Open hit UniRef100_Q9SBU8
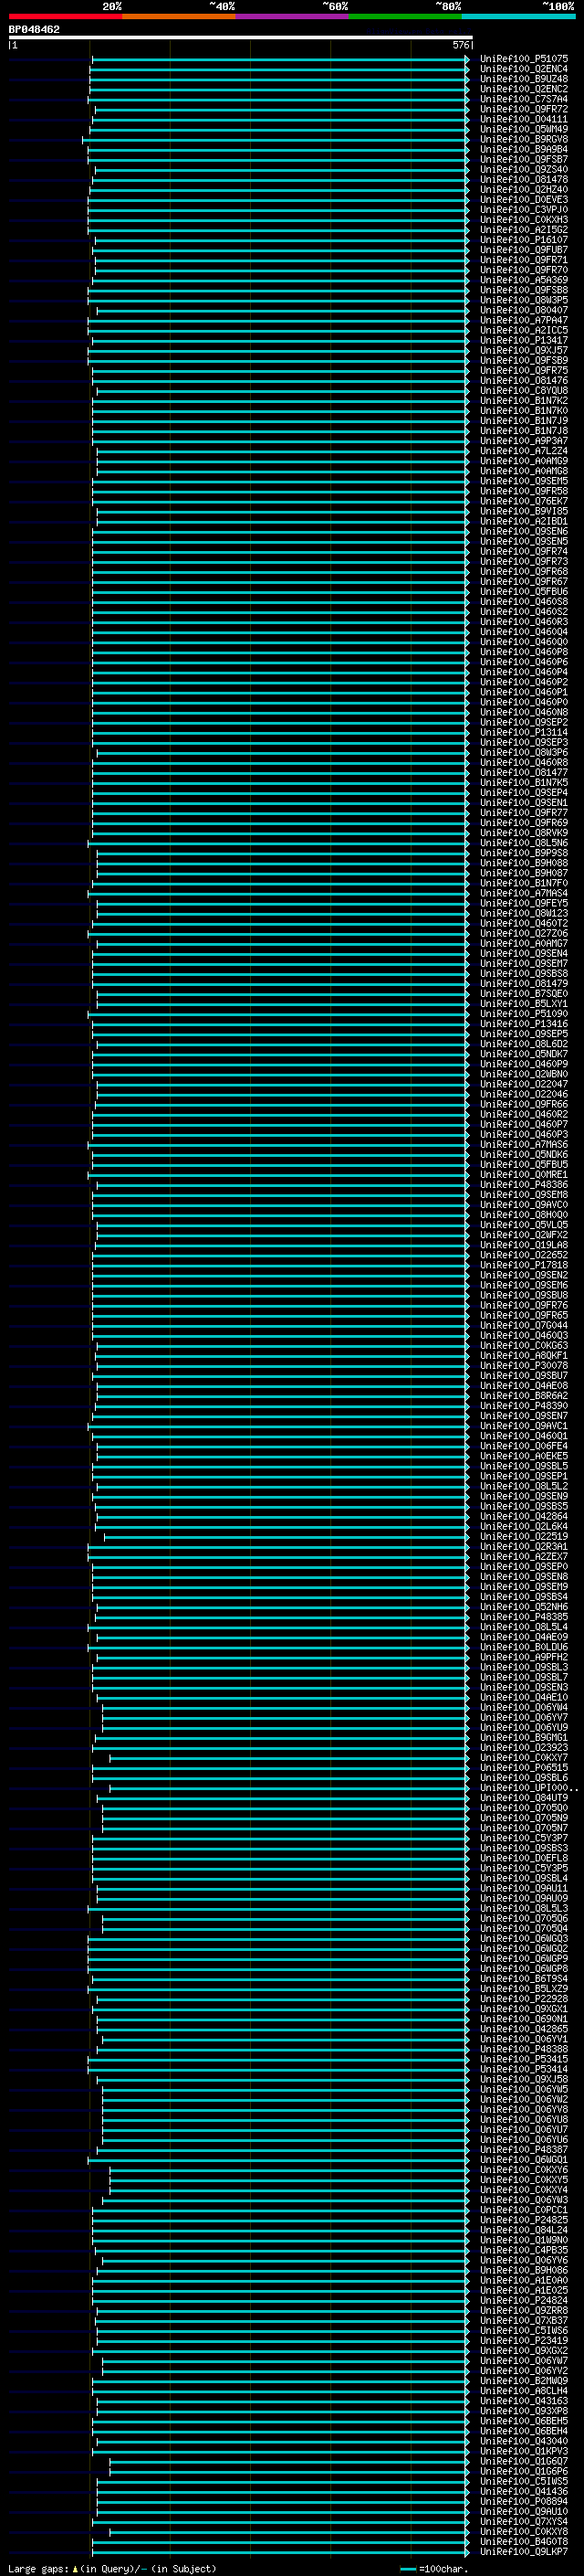Screen dimensions: 584x2576 pos(524,1295)
